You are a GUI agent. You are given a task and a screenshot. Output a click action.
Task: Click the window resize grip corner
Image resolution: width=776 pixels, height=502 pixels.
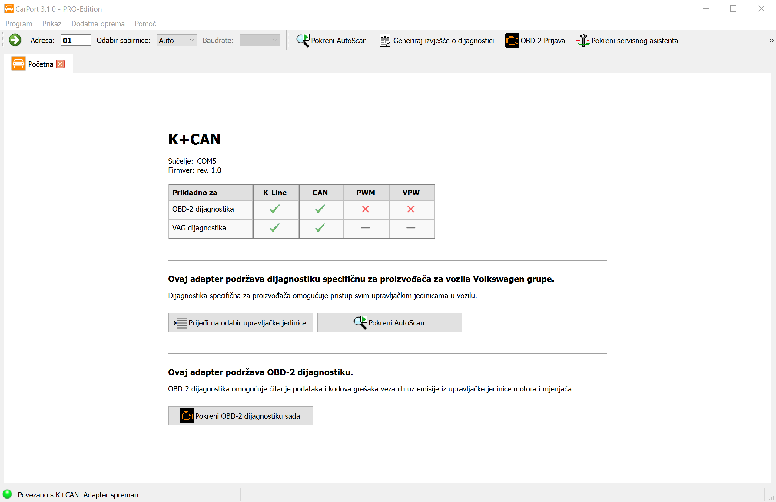772,498
